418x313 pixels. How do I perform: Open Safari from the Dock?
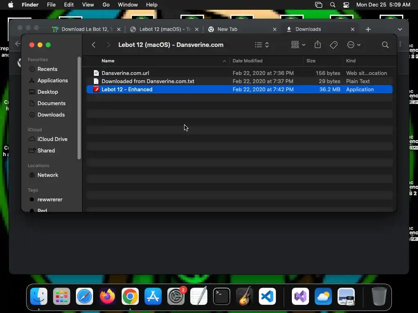84,296
